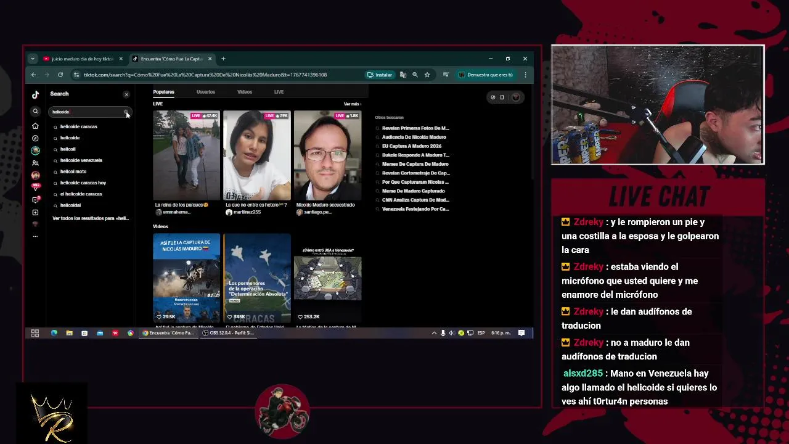The height and width of the screenshot is (444, 789).
Task: Close the Search panel with X button
Action: click(x=126, y=94)
